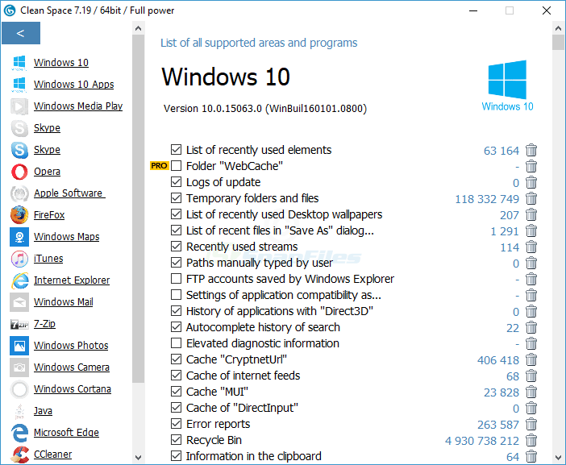
Task: Click the FireFox icon
Action: [x=19, y=215]
